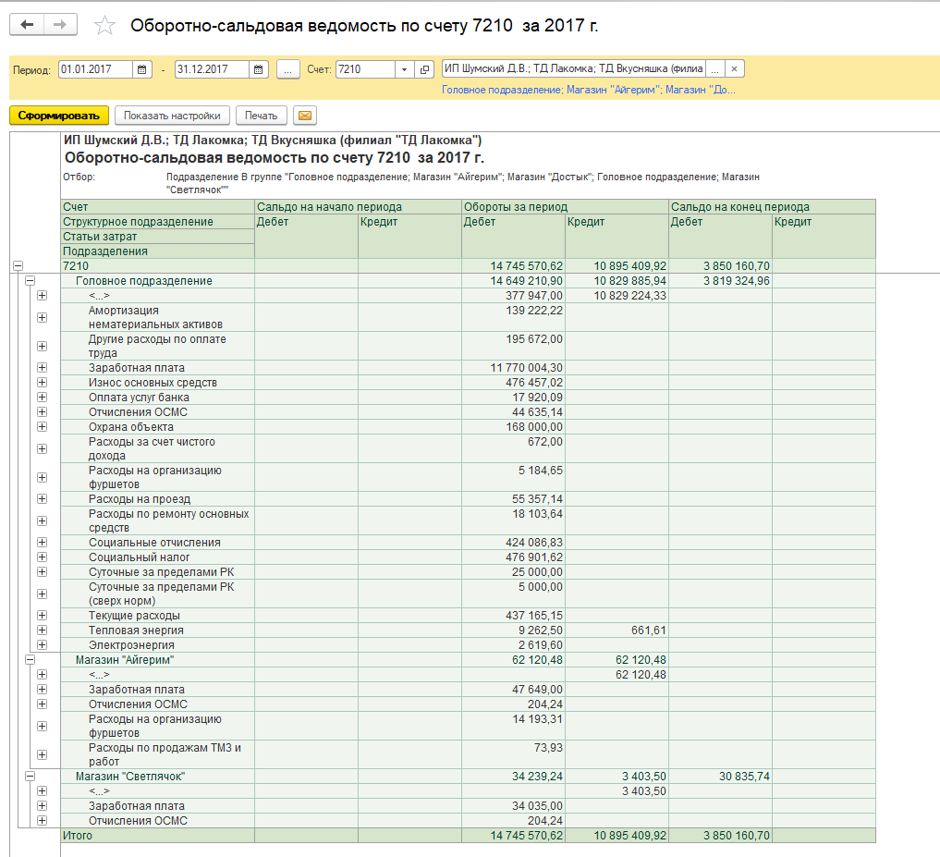The image size is (940, 857).
Task: Select ending balance cell 30 835,74
Action: pos(721,776)
